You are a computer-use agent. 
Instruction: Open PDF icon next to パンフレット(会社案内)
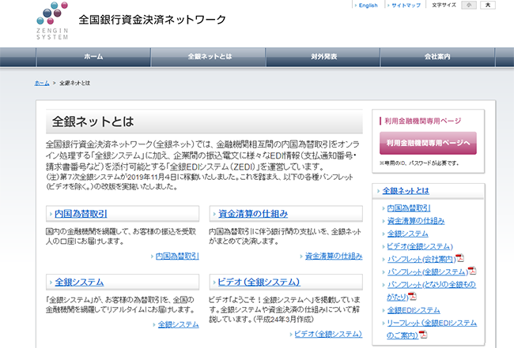pos(460,258)
